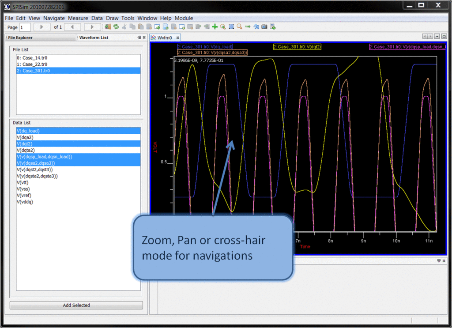Minimize the Waveform List panel
The image size is (452, 328).
(139, 38)
